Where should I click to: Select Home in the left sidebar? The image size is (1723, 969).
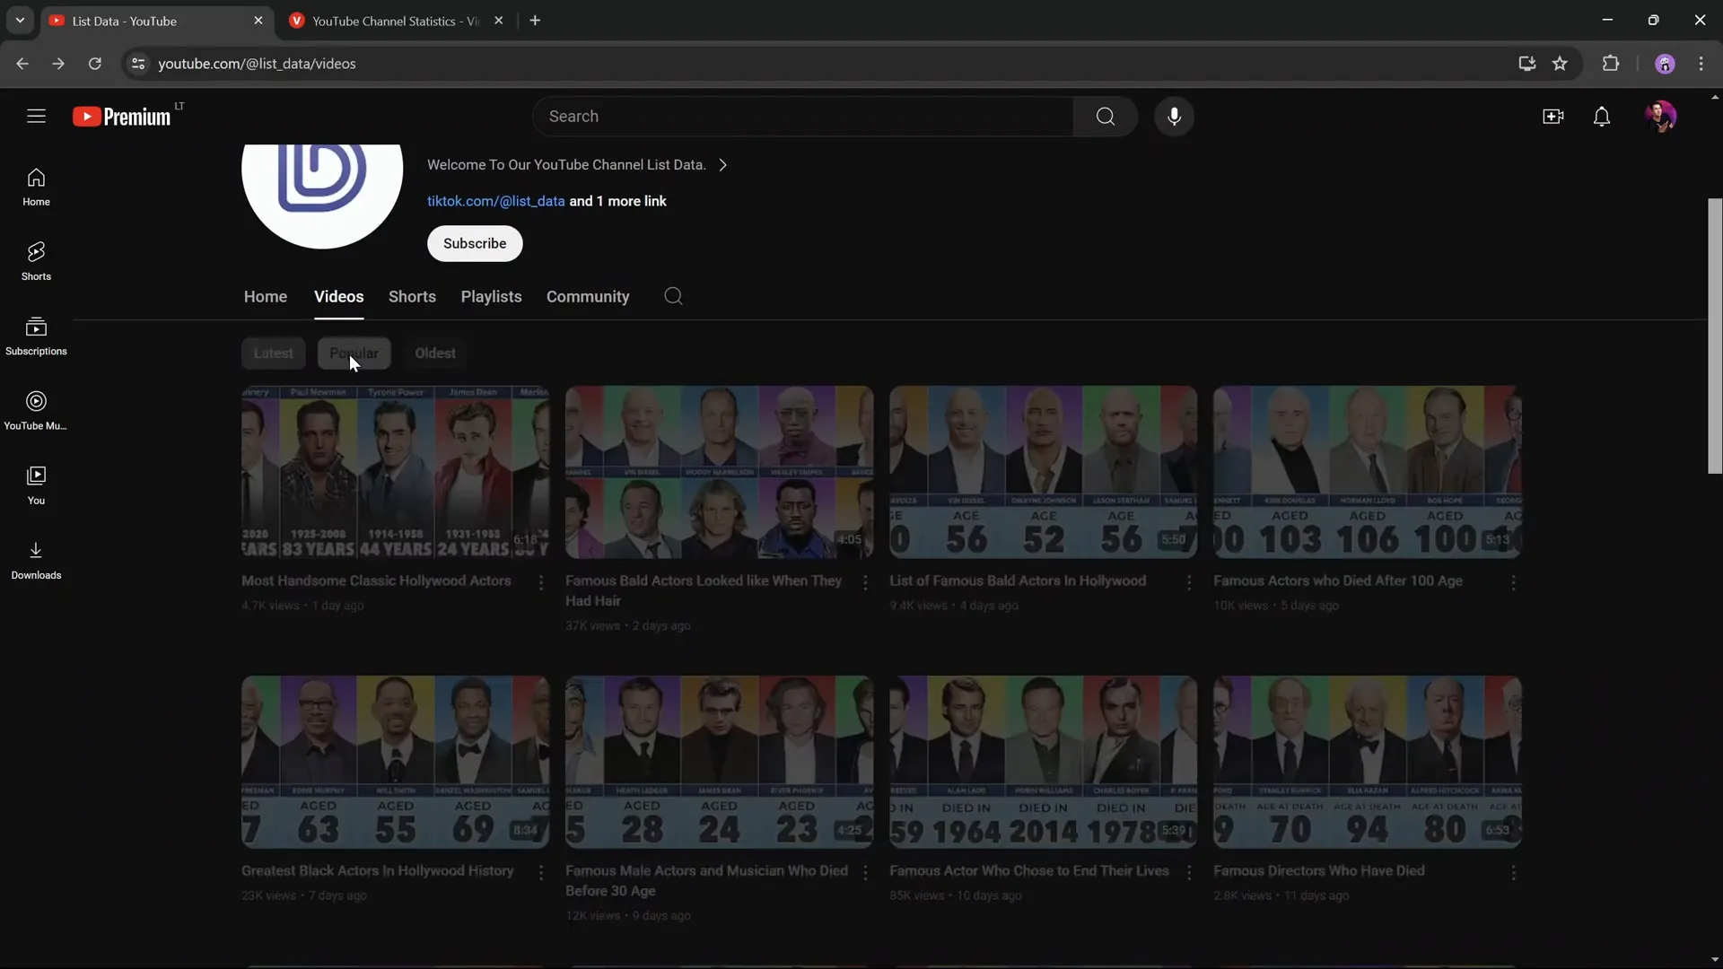[x=35, y=186]
